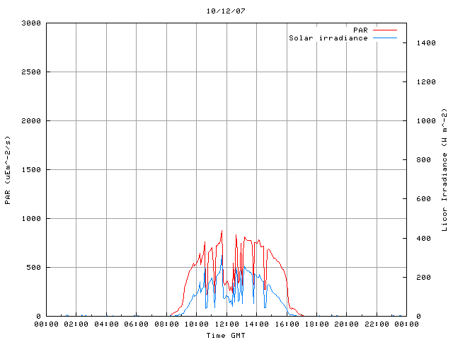Click the time label 04:00

tap(106, 324)
